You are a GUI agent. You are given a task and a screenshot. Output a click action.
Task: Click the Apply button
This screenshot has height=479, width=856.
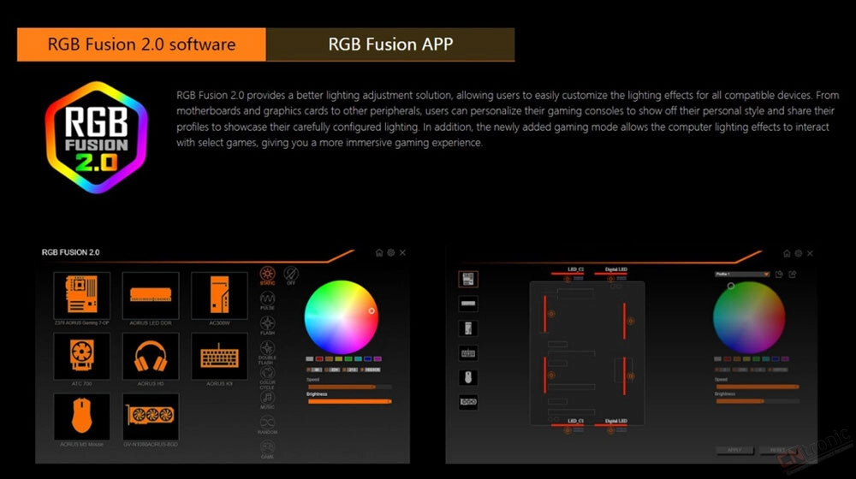734,449
